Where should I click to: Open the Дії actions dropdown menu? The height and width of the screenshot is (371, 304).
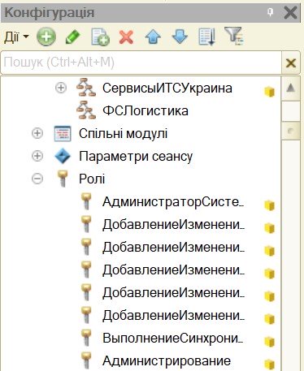point(16,37)
